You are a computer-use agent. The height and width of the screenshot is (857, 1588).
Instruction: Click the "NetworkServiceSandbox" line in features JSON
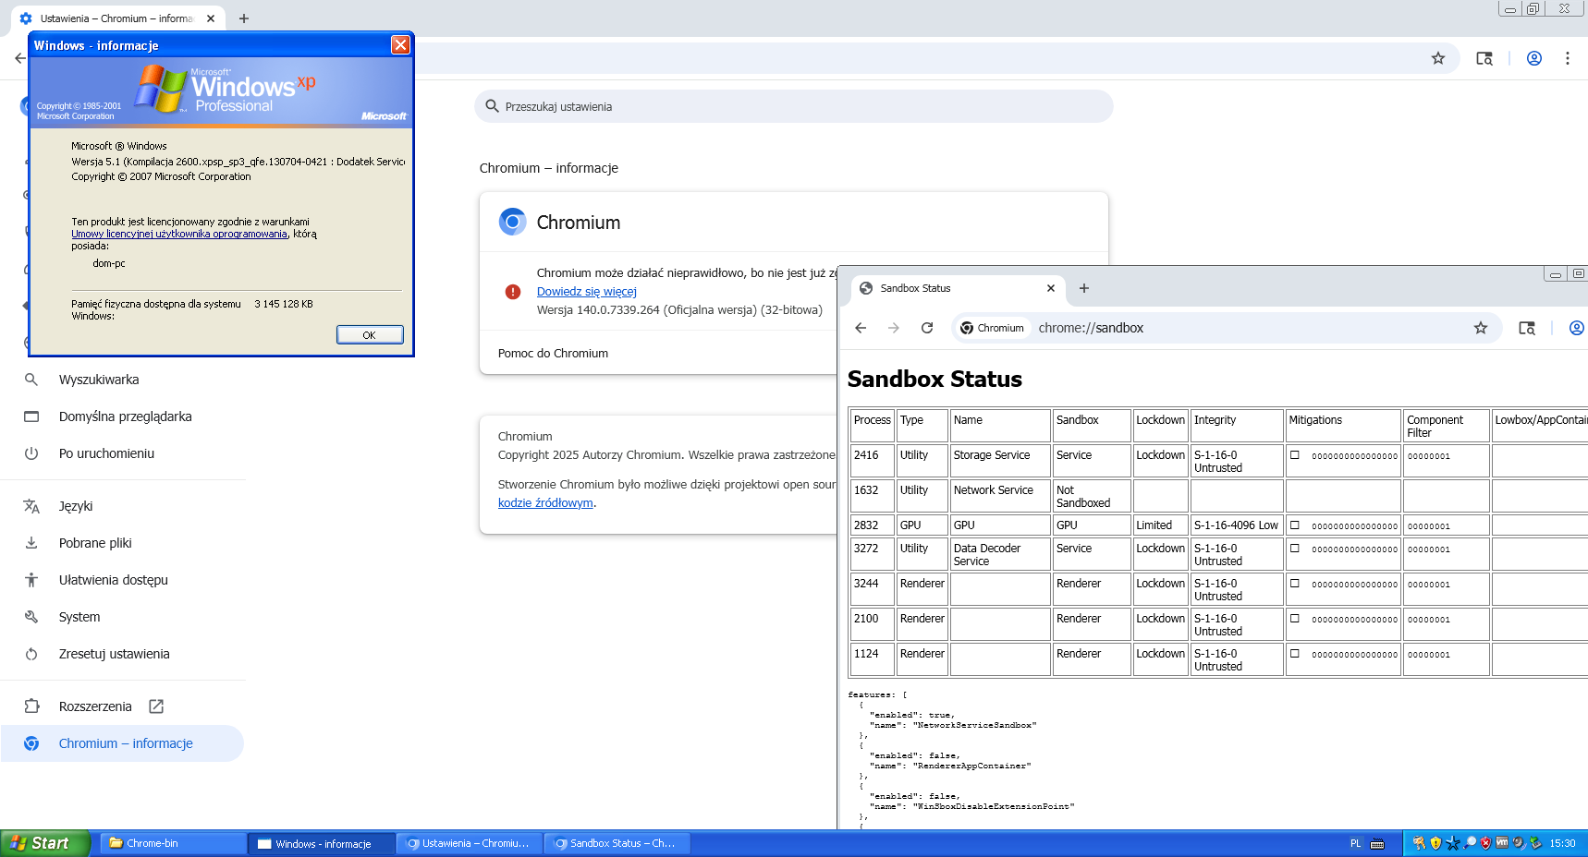click(953, 726)
